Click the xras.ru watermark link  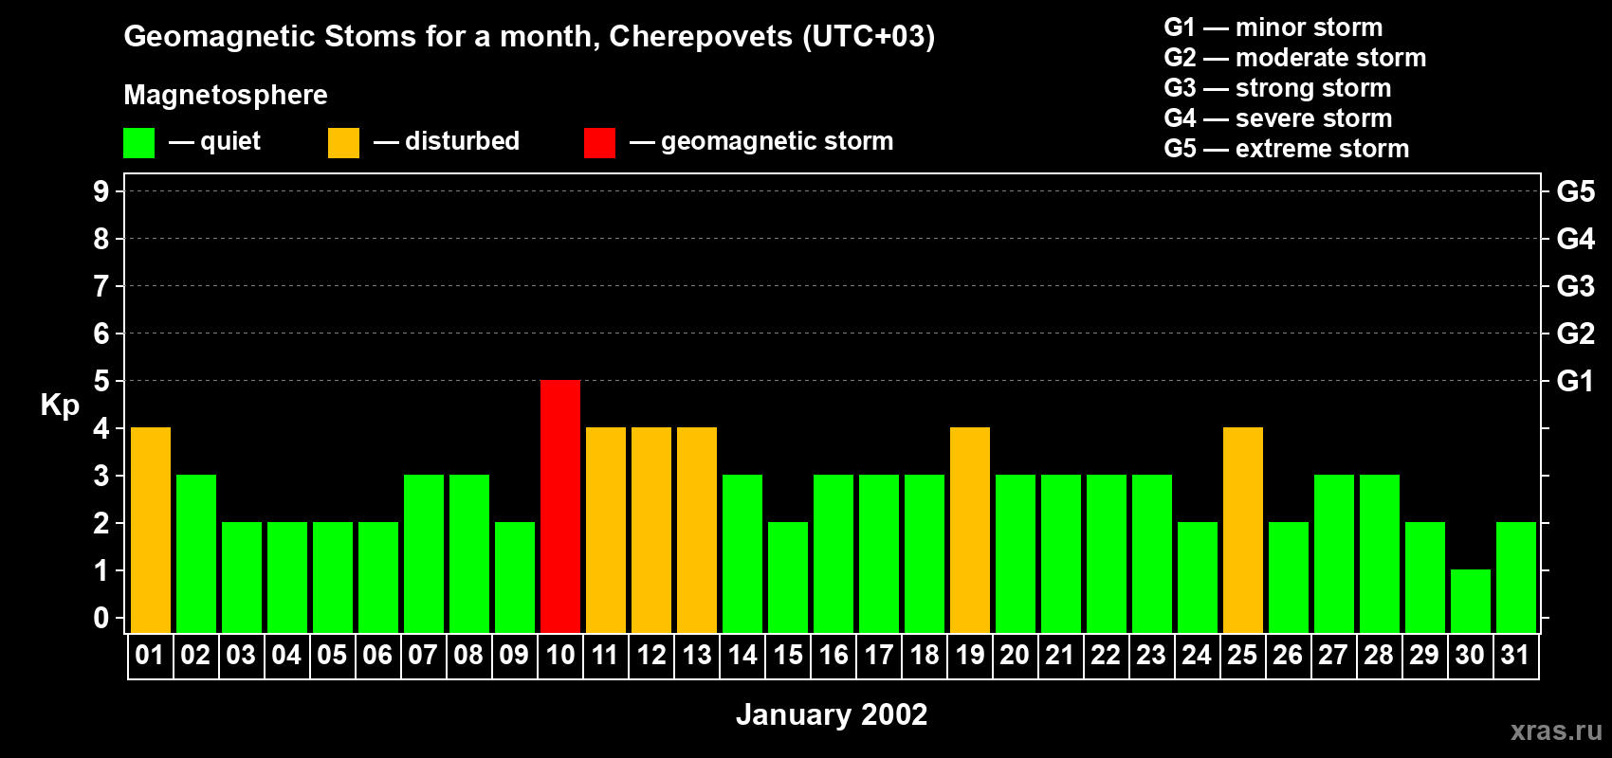coord(1555,731)
